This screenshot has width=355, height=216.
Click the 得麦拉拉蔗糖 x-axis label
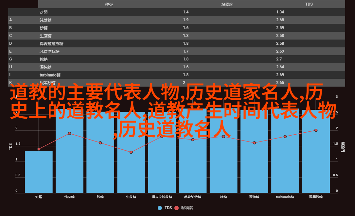tap(162, 197)
